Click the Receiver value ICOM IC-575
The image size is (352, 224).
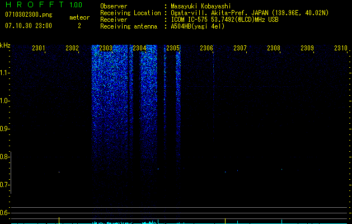click(x=190, y=20)
